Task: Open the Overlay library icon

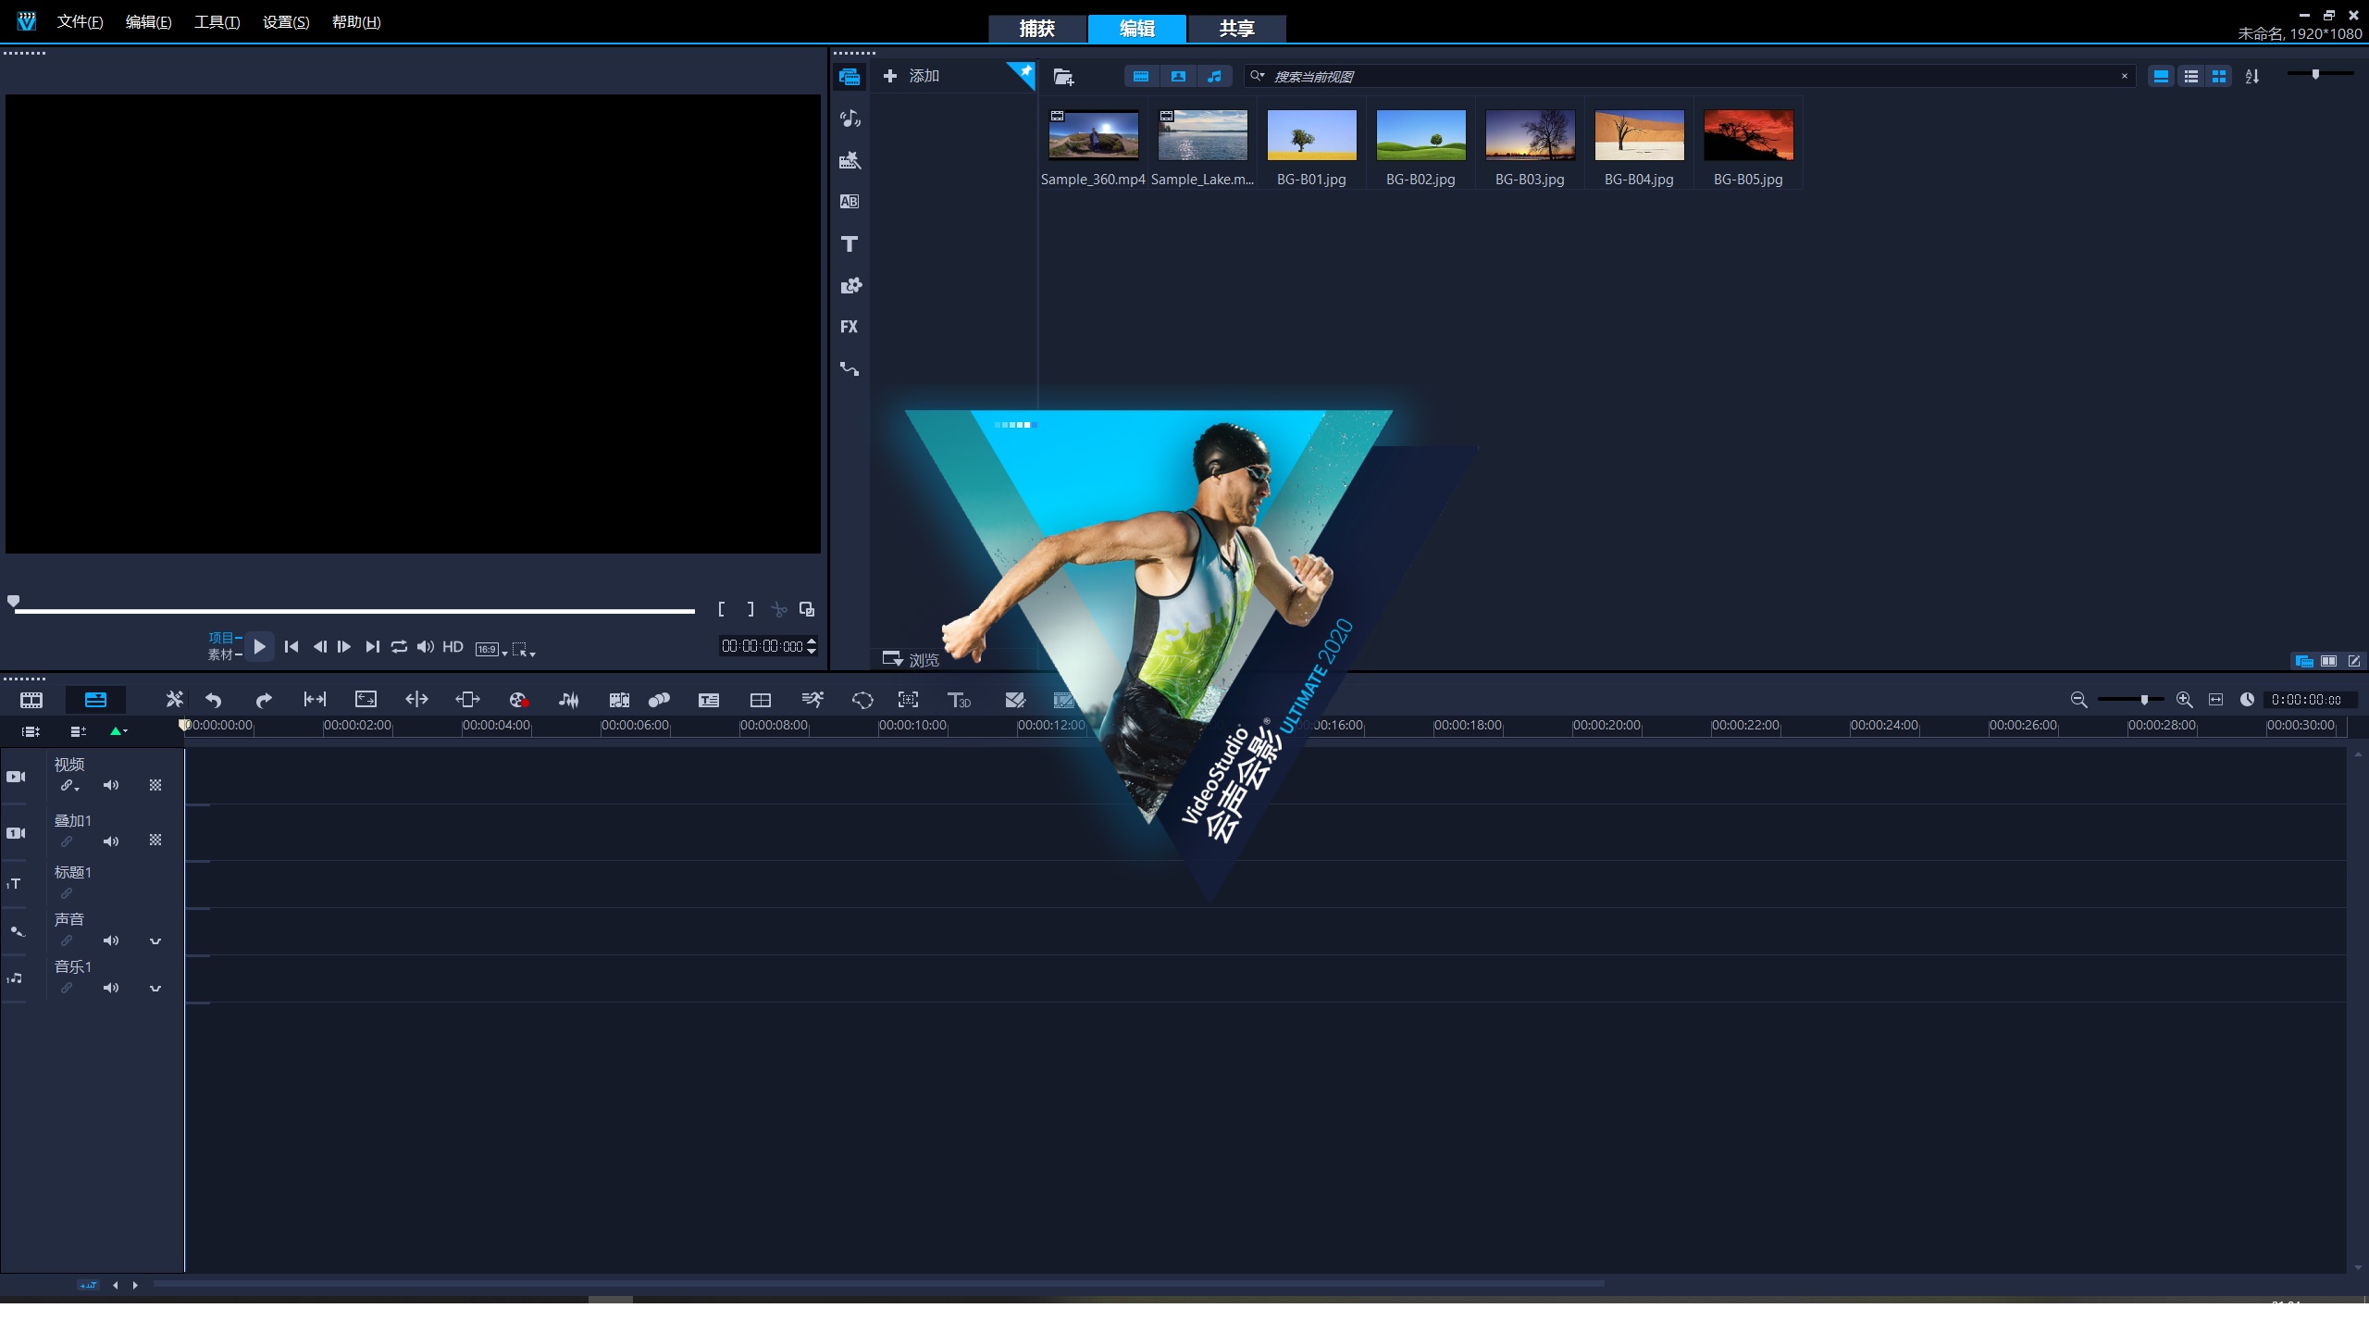Action: (x=850, y=285)
